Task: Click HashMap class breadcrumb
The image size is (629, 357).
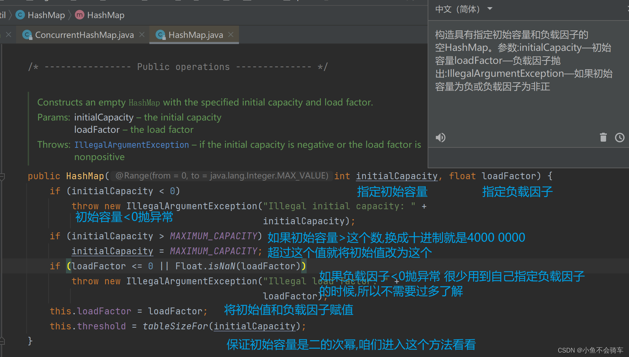Action: (x=46, y=15)
